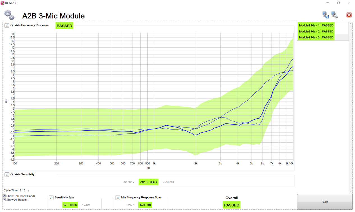This screenshot has width=355, height=212.
Task: Click the 1.25 dB response span value
Action: coord(145,205)
